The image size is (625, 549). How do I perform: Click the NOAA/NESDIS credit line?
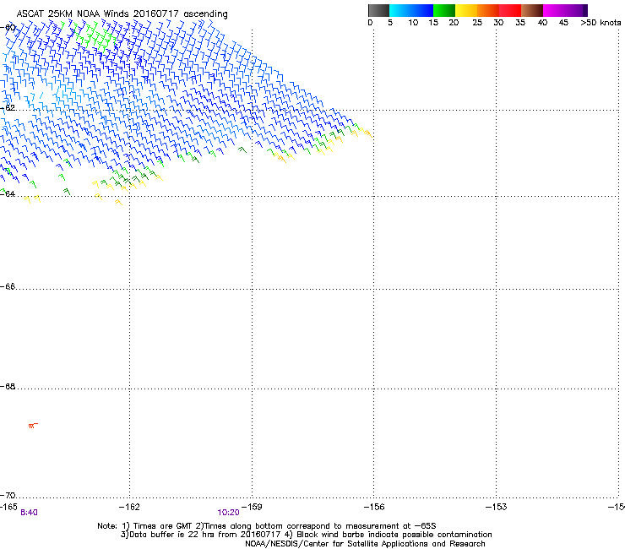[365, 544]
